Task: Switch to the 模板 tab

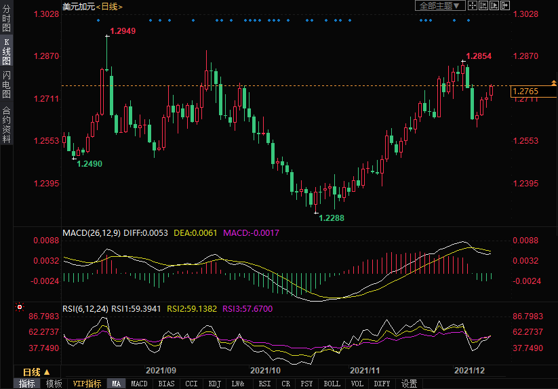Action: click(54, 384)
